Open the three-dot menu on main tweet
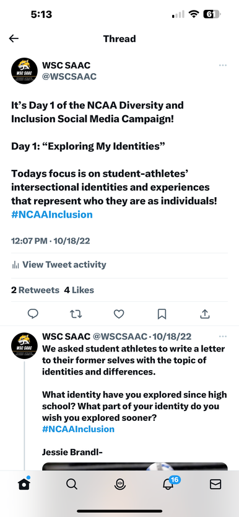The width and height of the screenshot is (239, 517). pyautogui.click(x=223, y=65)
